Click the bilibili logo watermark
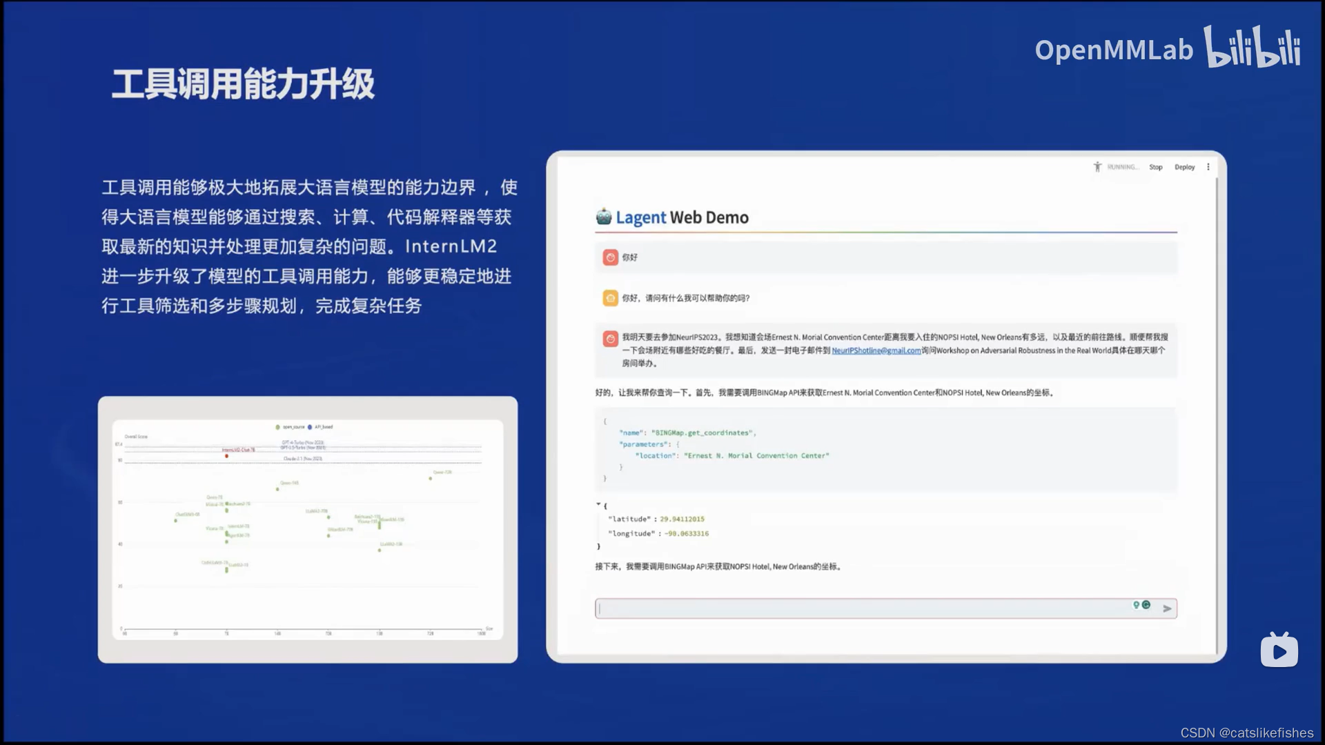The image size is (1325, 745). (1252, 48)
